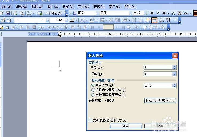
Task: Click the Print icon
Action: pos(15,13)
